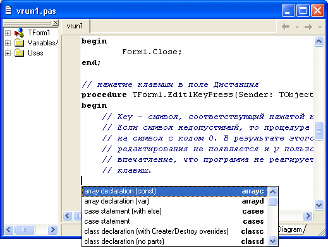The width and height of the screenshot is (328, 247).
Task: Expand the TForm1 tree node
Action: pos(8,33)
